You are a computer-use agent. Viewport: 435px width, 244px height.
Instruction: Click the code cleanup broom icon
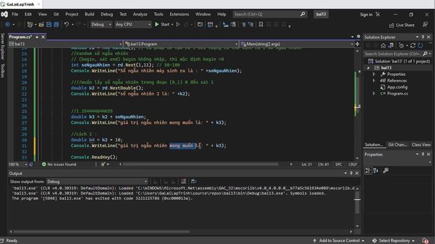103,164
